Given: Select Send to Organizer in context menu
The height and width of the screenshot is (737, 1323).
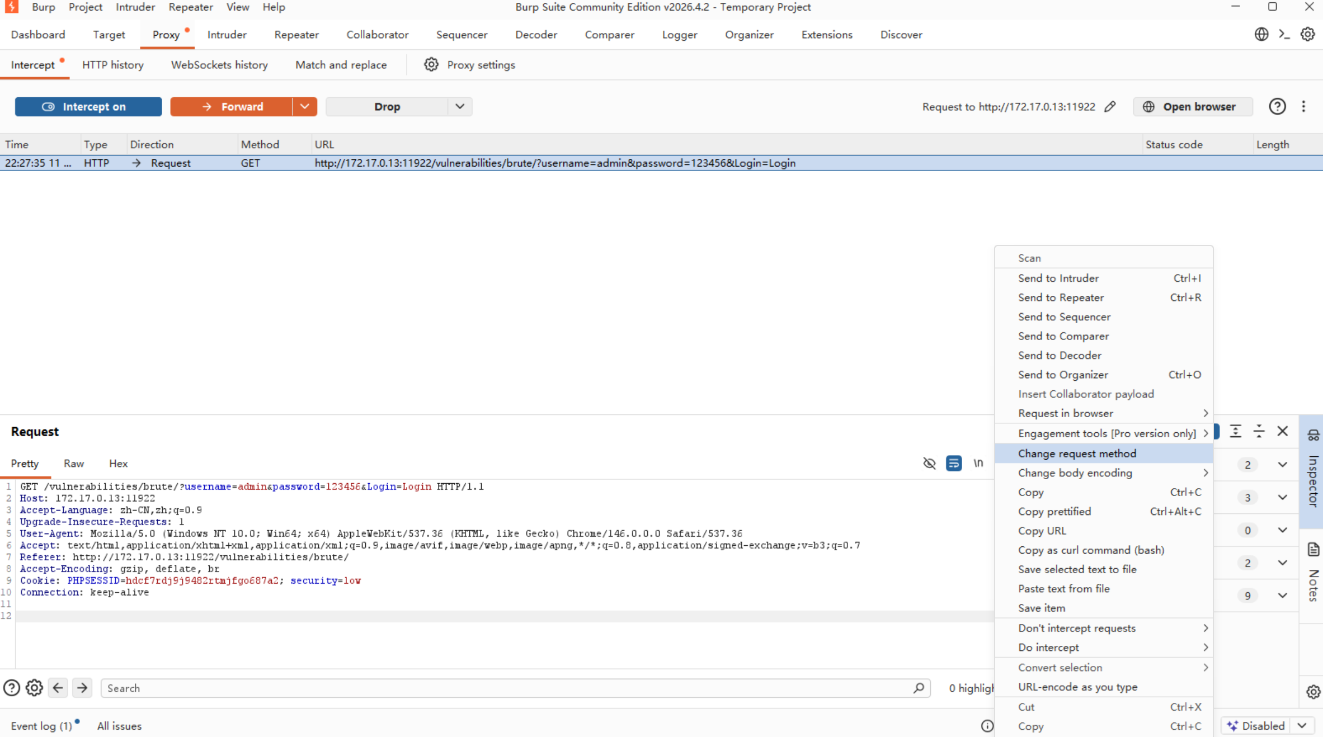Looking at the screenshot, I should point(1104,375).
